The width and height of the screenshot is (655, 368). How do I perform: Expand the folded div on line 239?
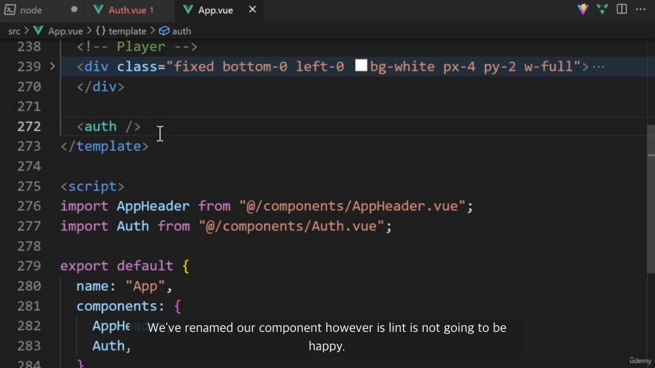click(52, 66)
